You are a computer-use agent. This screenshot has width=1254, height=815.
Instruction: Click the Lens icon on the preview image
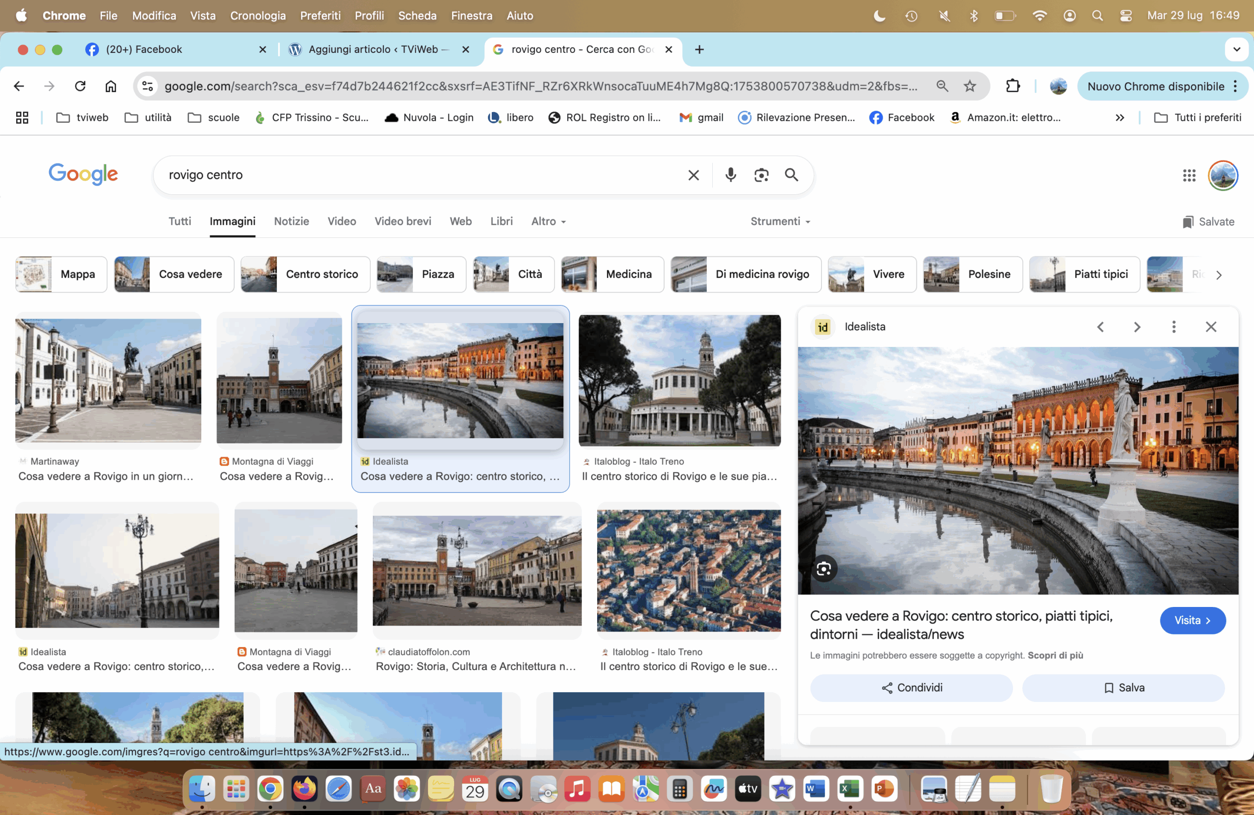click(x=823, y=569)
